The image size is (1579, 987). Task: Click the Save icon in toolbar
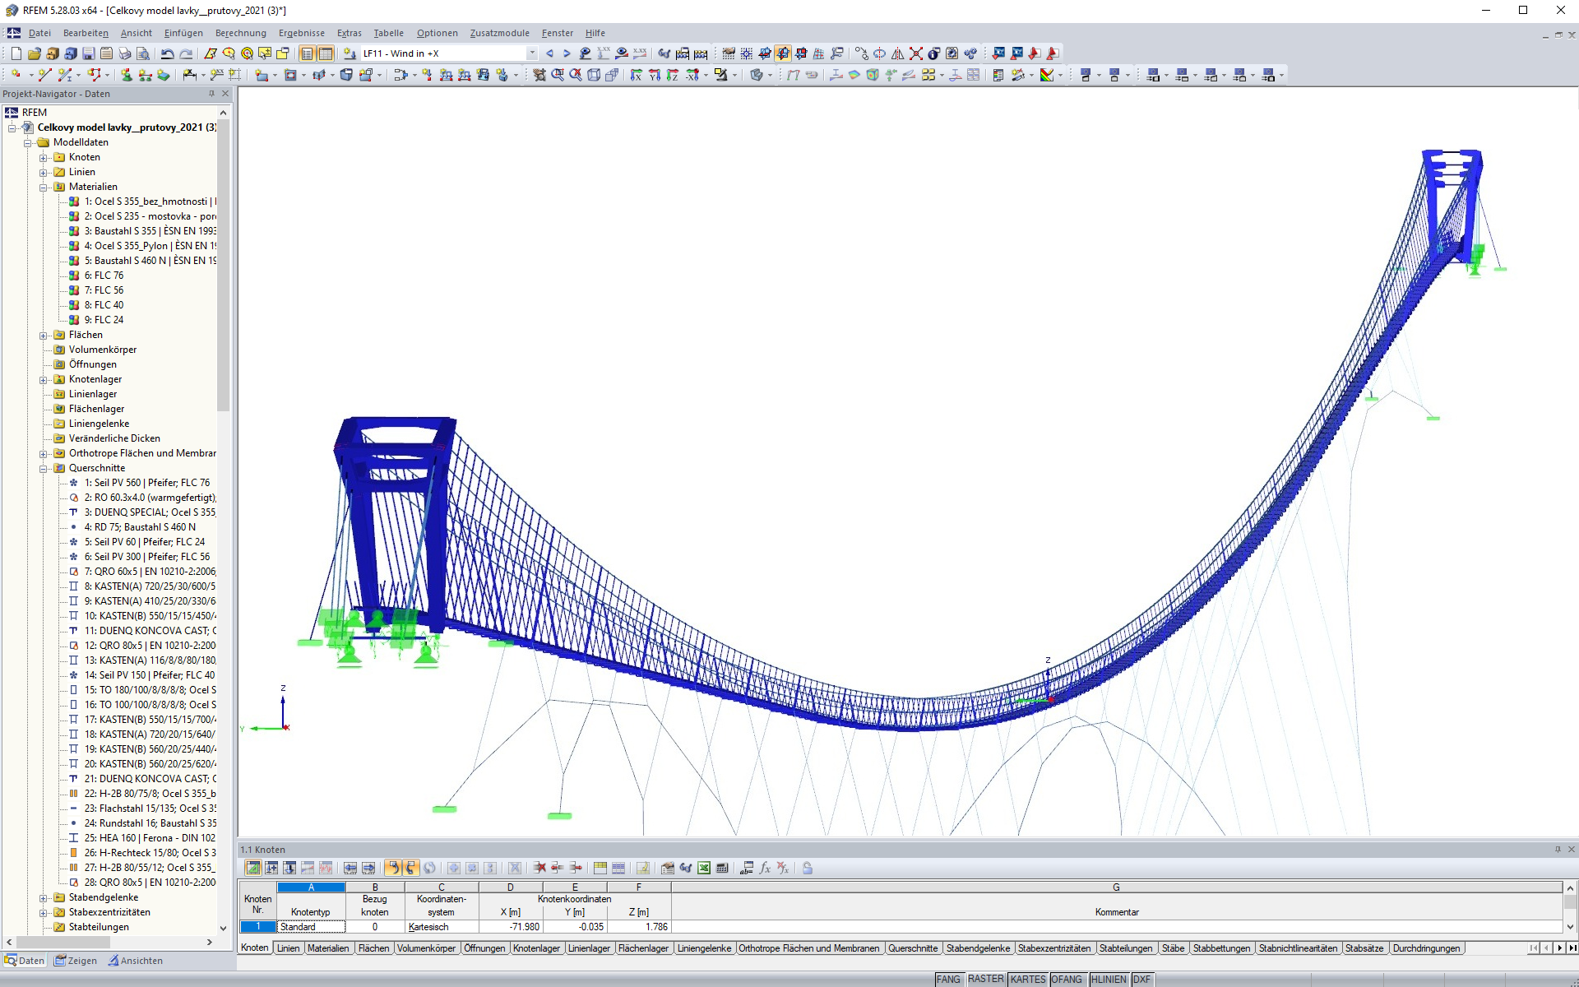88,53
